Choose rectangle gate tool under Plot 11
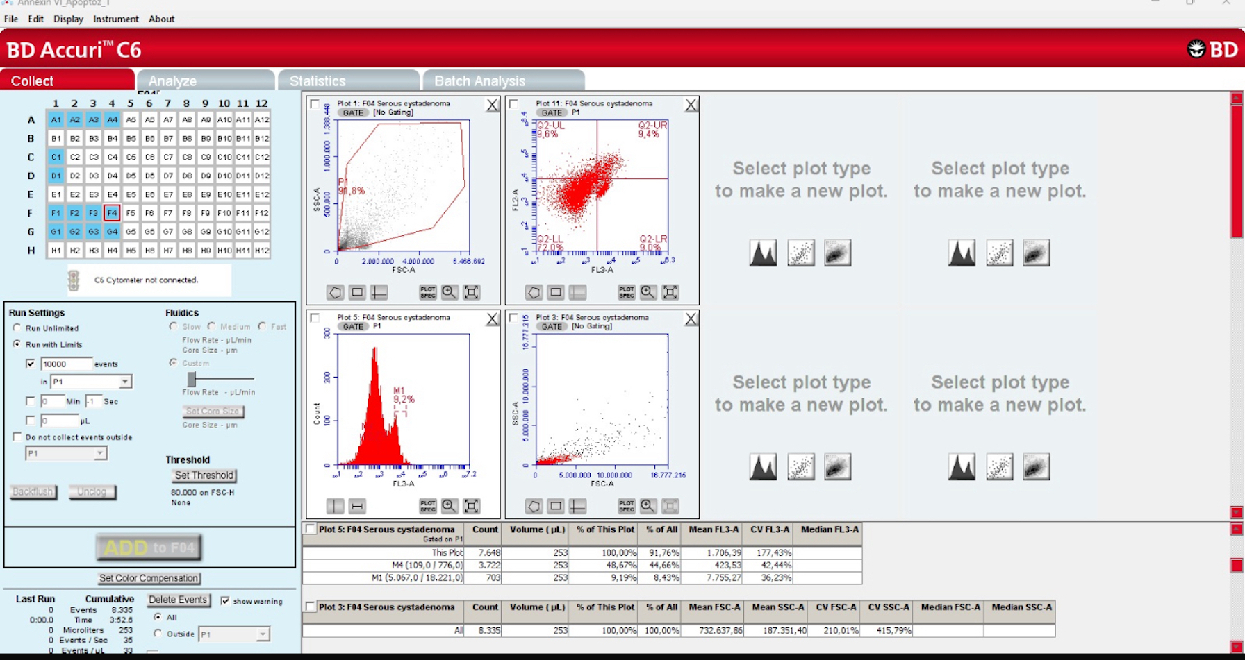 point(556,292)
